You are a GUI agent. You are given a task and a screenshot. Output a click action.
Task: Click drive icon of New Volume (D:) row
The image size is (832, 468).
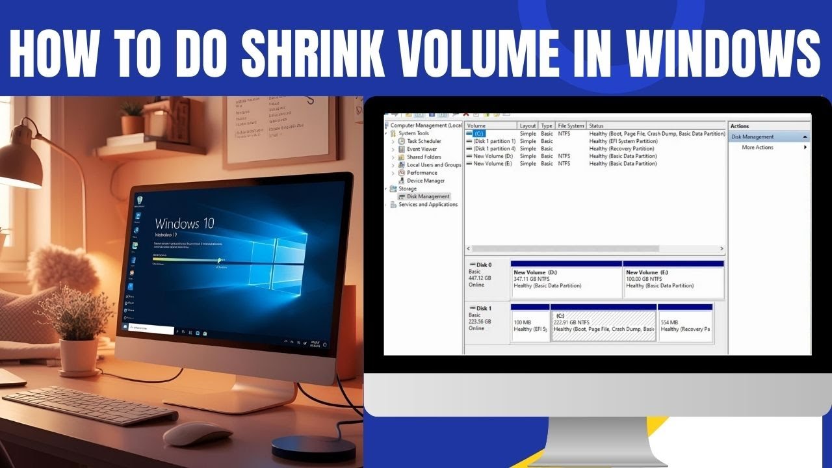point(470,156)
